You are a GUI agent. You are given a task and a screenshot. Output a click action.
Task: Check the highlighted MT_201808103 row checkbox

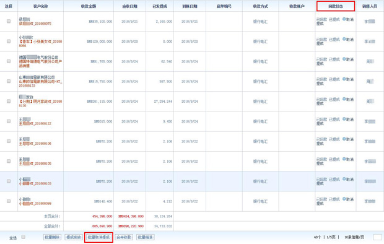(x=9, y=181)
